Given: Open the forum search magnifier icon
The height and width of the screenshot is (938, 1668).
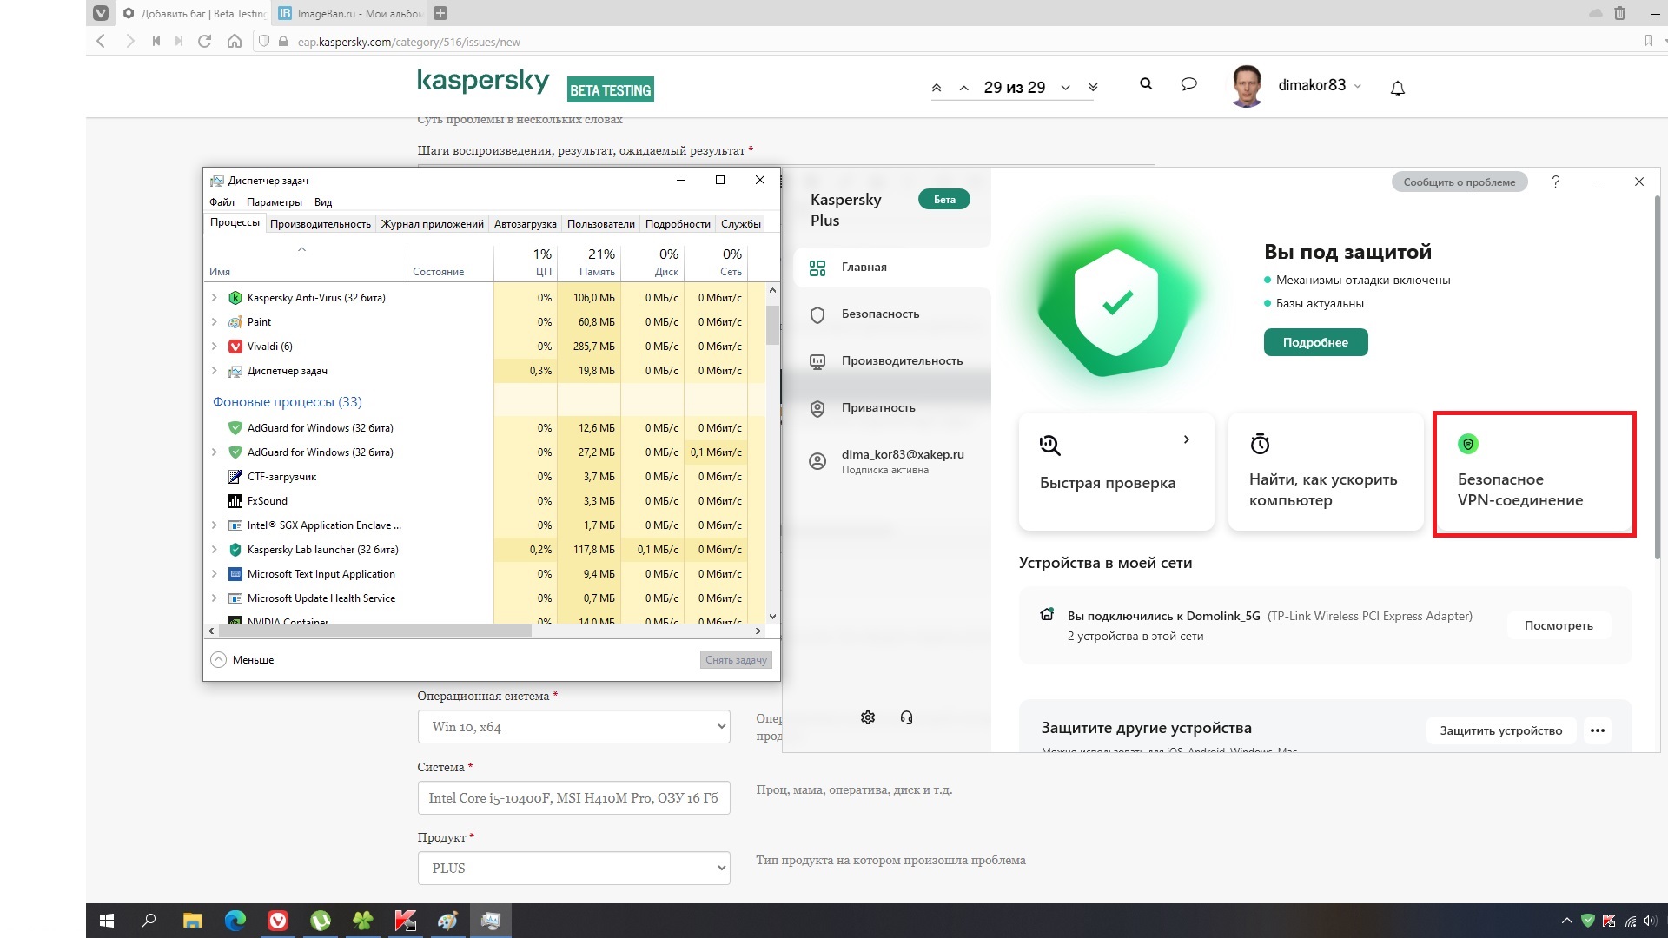Looking at the screenshot, I should [x=1146, y=84].
